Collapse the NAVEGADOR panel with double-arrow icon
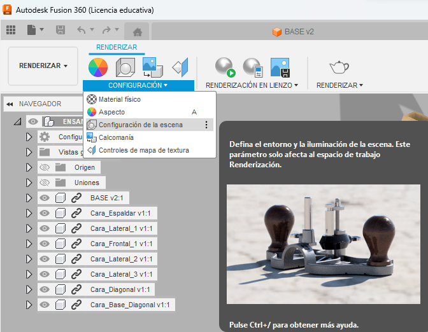This screenshot has width=428, height=332. pos(10,104)
